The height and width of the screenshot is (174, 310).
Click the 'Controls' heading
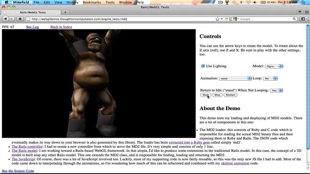pos(210,36)
